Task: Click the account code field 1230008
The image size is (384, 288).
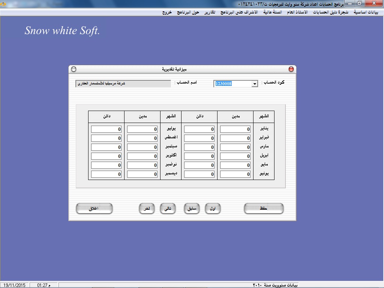Action: 232,84
